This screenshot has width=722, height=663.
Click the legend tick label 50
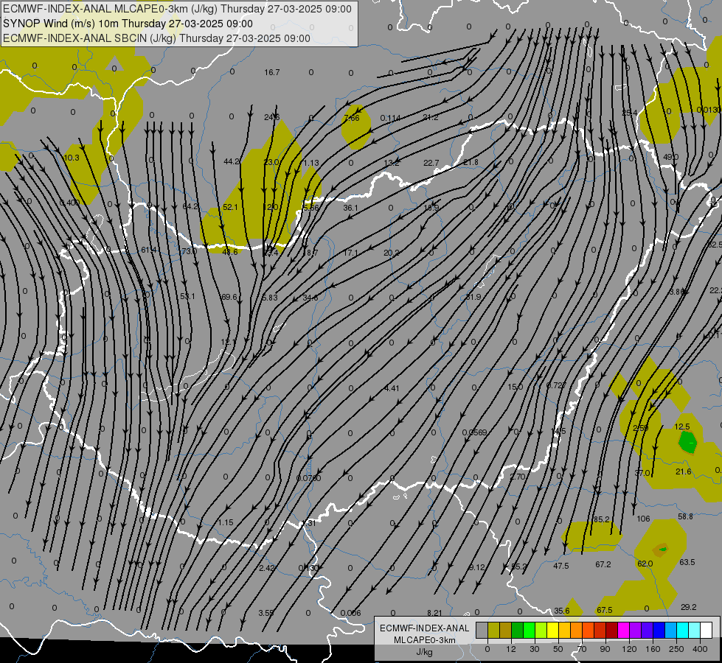pyautogui.click(x=558, y=649)
